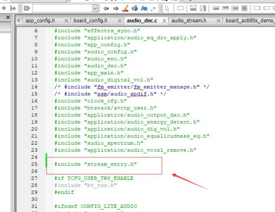Pick the diagonal-split switch brick tool

click(203, 8)
